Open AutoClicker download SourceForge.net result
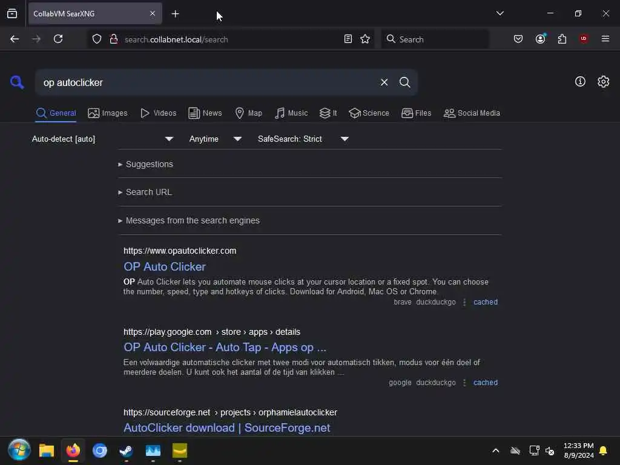This screenshot has height=465, width=620. point(226,428)
